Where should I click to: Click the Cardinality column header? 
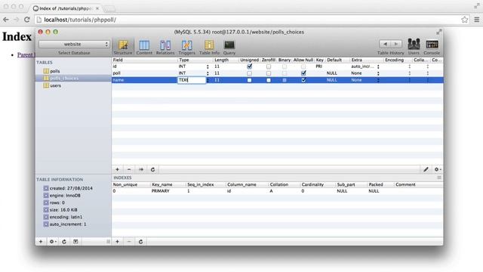318,184
